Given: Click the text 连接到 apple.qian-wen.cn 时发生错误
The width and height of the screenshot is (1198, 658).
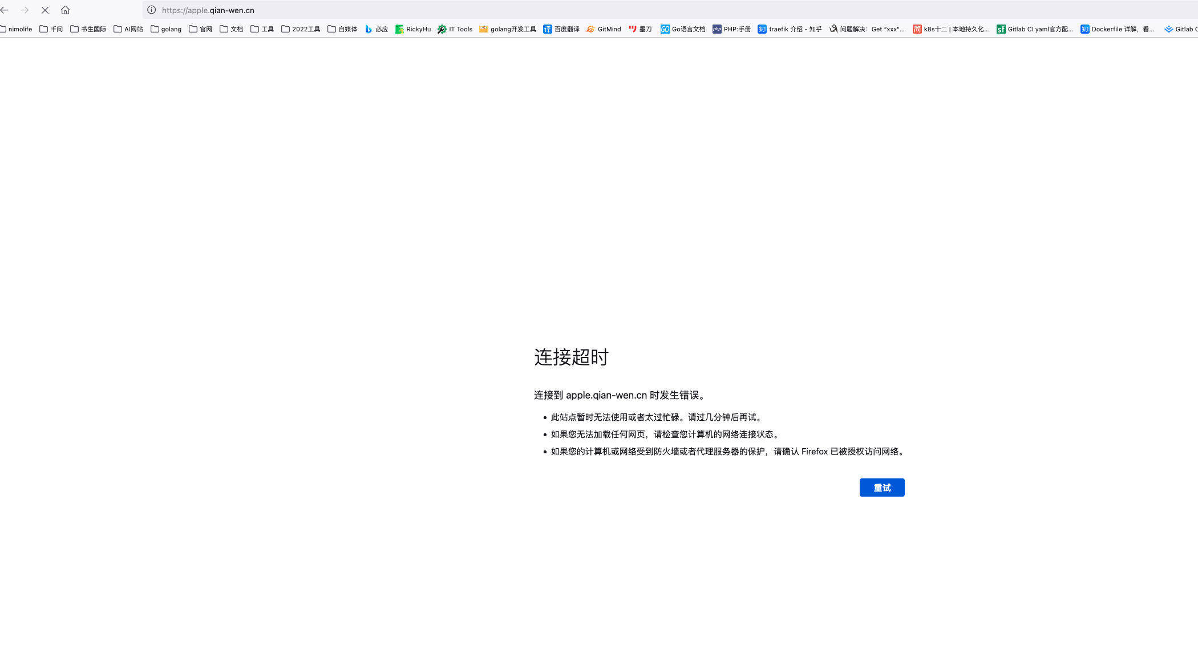Looking at the screenshot, I should pyautogui.click(x=621, y=395).
